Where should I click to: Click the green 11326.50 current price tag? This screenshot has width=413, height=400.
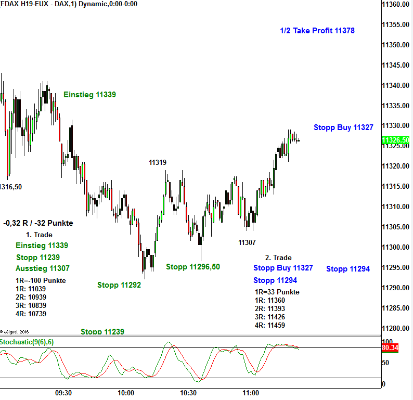(x=396, y=140)
